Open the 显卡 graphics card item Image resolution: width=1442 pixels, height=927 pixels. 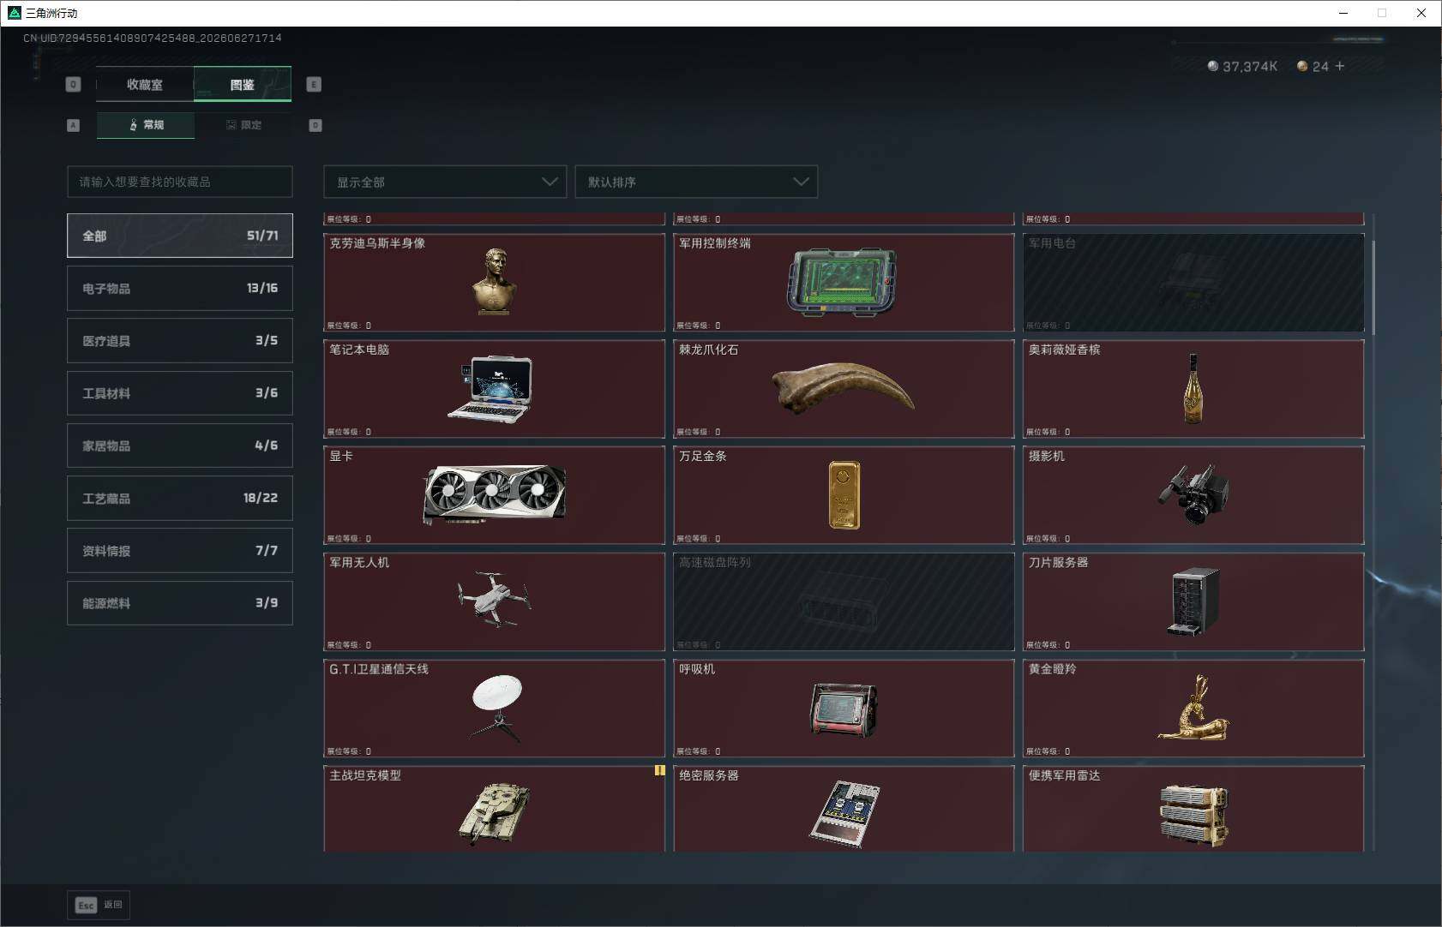pyautogui.click(x=494, y=495)
